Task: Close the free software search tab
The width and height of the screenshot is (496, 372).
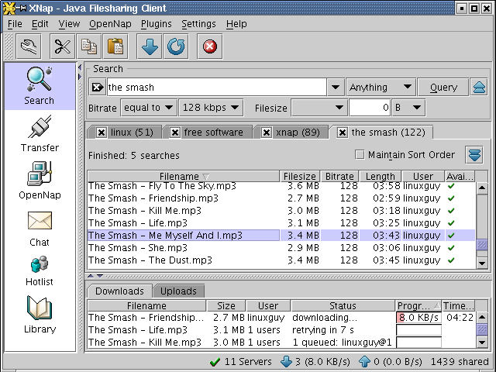Action: (175, 133)
